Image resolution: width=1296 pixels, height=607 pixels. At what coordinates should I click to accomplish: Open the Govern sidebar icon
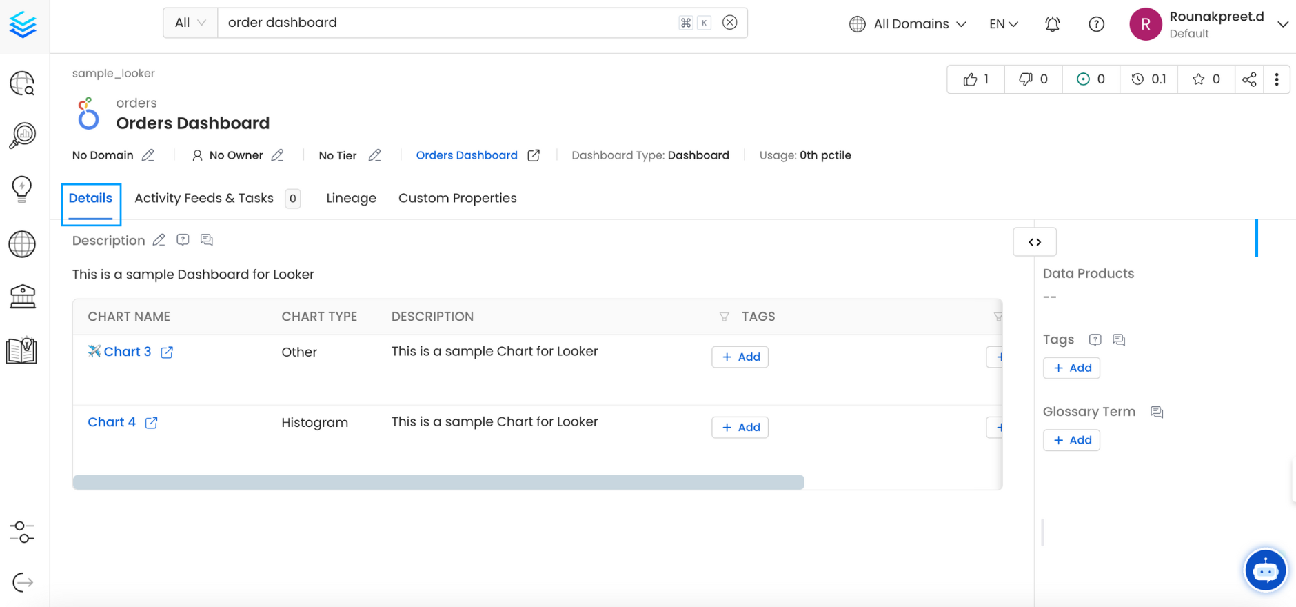[22, 297]
